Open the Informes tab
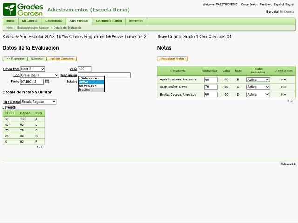 136,21
